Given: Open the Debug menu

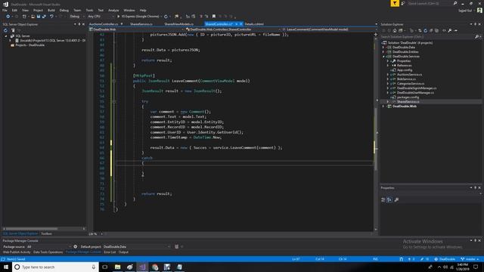Looking at the screenshot, I should point(64,10).
